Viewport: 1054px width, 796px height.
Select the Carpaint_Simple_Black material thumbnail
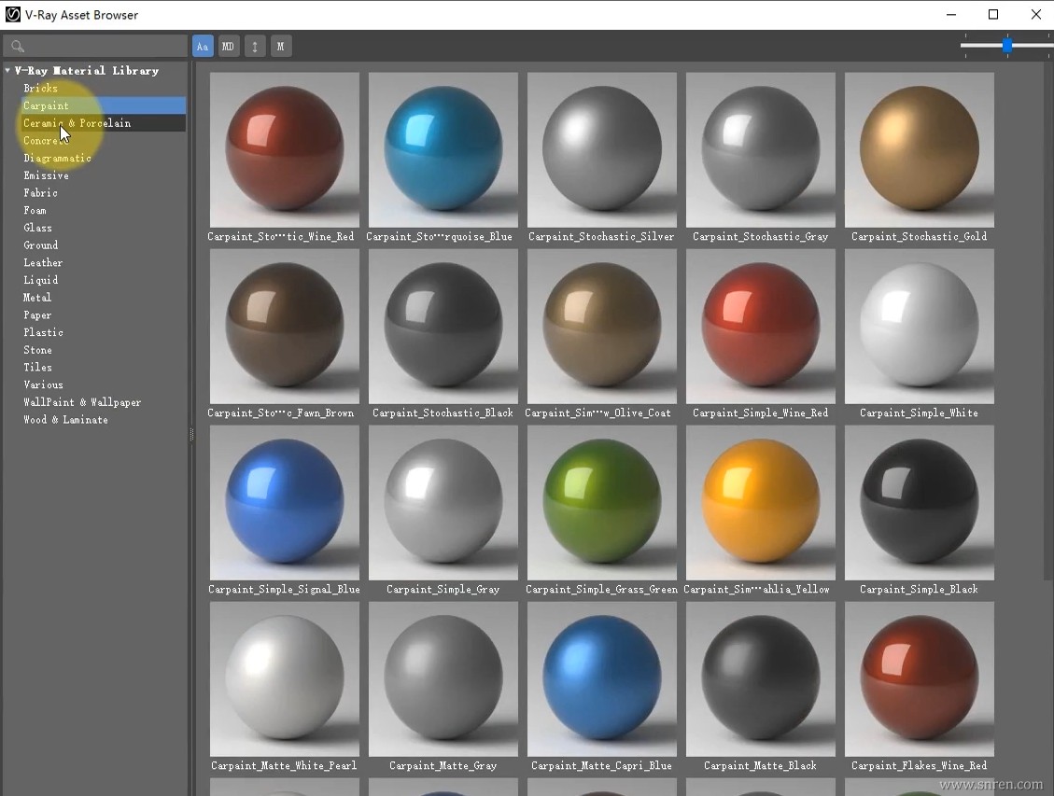919,502
